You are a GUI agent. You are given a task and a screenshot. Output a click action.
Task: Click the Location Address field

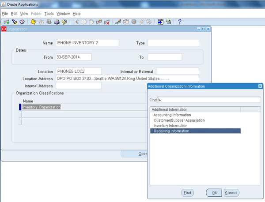tap(127, 79)
